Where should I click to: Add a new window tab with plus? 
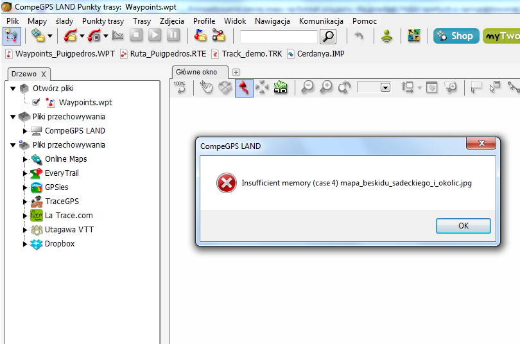[x=236, y=72]
